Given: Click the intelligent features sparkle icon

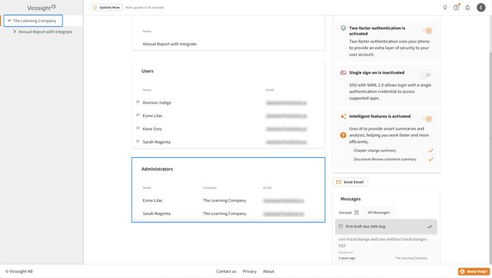Looking at the screenshot, I should pos(343,117).
